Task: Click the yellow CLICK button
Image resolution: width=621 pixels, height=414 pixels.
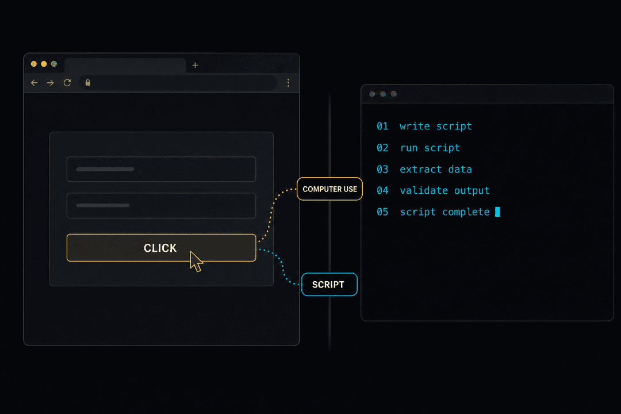Action: click(x=161, y=248)
